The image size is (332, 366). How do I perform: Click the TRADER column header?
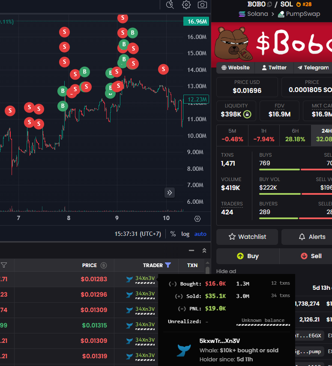point(153,265)
